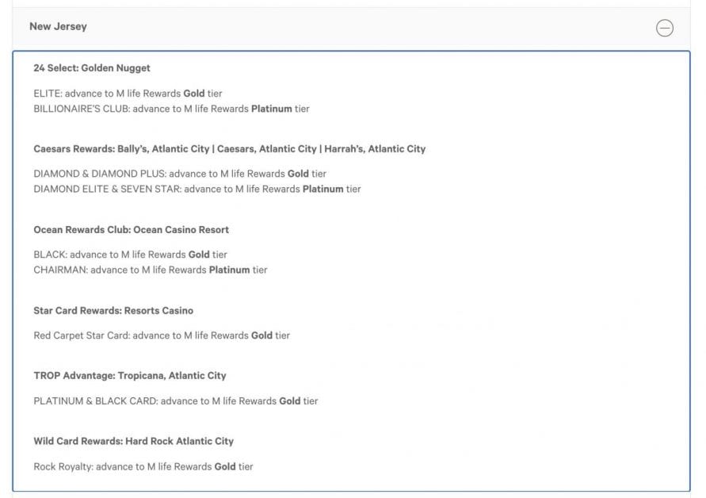Image resolution: width=706 pixels, height=498 pixels.
Task: Click the BLACK advance to Gold tier line
Action: [130, 255]
